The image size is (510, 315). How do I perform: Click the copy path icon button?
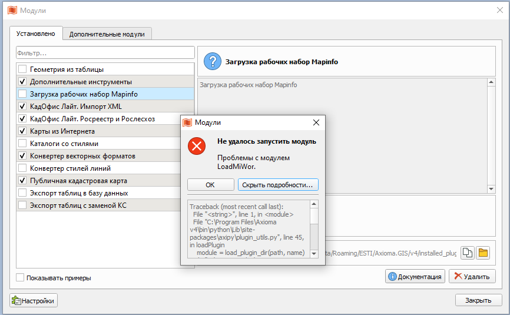tap(468, 253)
